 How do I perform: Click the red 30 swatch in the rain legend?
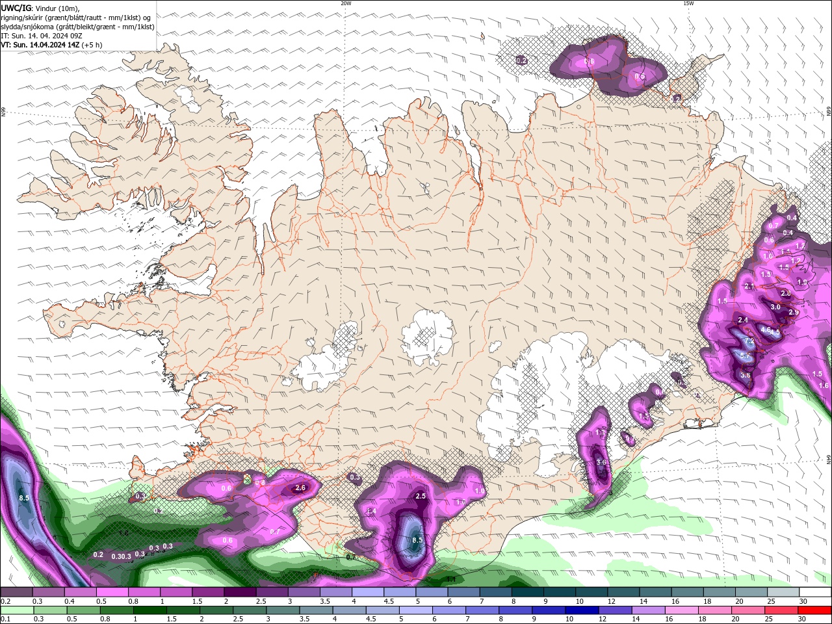click(x=815, y=610)
